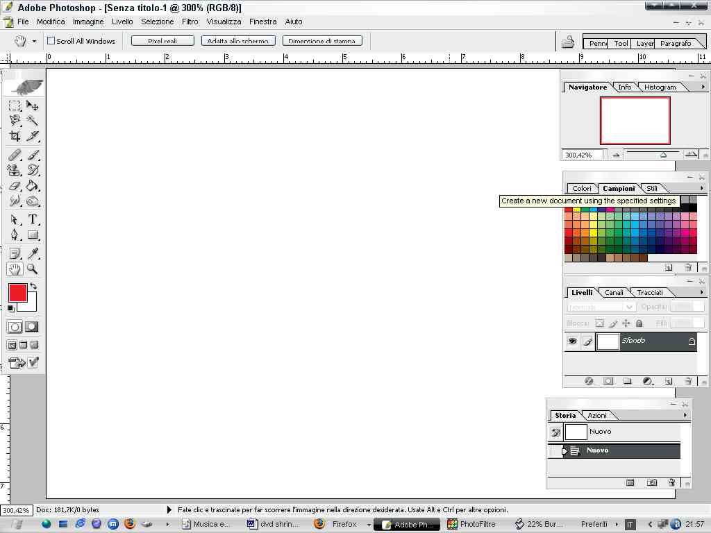Switch to Standard edit mode

point(15,327)
